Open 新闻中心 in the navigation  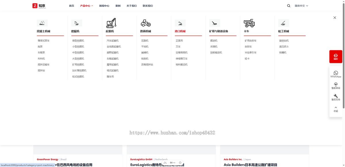coord(104,6)
